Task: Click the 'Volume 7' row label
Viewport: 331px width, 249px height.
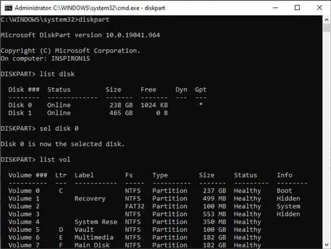Action: (x=24, y=245)
